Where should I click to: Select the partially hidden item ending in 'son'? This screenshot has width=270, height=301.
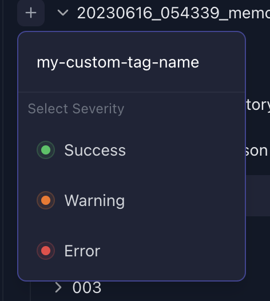click(257, 151)
